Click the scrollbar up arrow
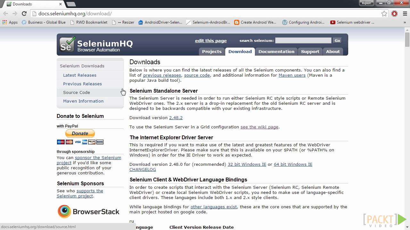Image resolution: width=410 pixels, height=230 pixels. point(407,29)
